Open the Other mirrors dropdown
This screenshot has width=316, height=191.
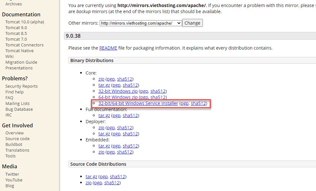tap(141, 23)
